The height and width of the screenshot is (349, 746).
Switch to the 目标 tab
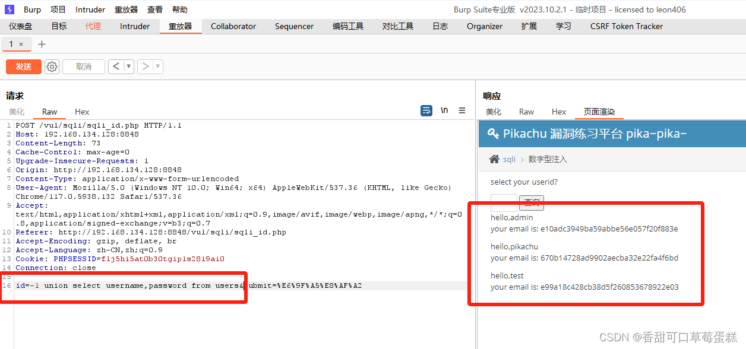click(x=59, y=26)
